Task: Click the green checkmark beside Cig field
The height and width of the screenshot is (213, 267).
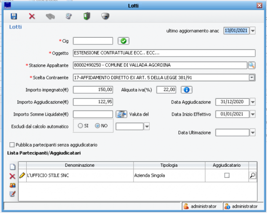Action: 123,41
